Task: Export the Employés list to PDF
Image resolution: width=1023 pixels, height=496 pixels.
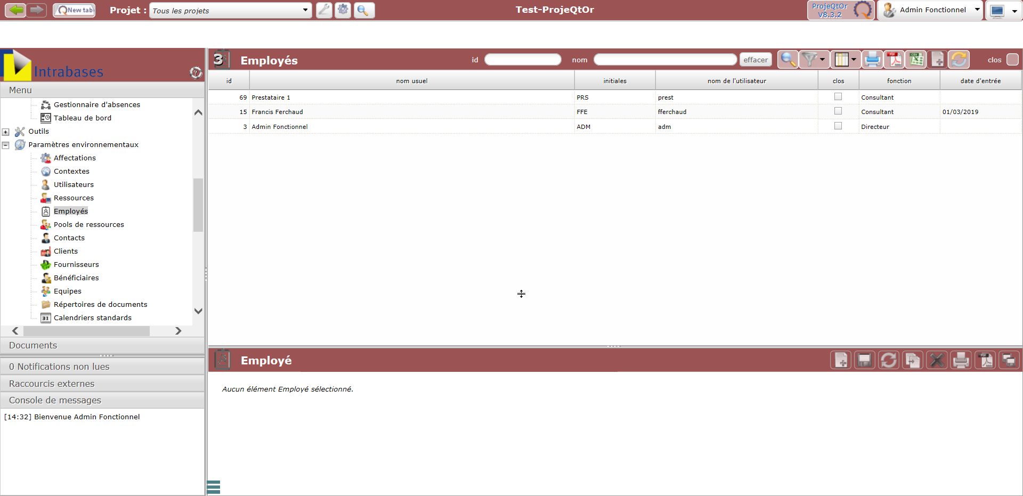Action: point(894,60)
